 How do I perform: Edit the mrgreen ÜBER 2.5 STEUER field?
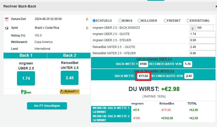[x=202, y=40]
